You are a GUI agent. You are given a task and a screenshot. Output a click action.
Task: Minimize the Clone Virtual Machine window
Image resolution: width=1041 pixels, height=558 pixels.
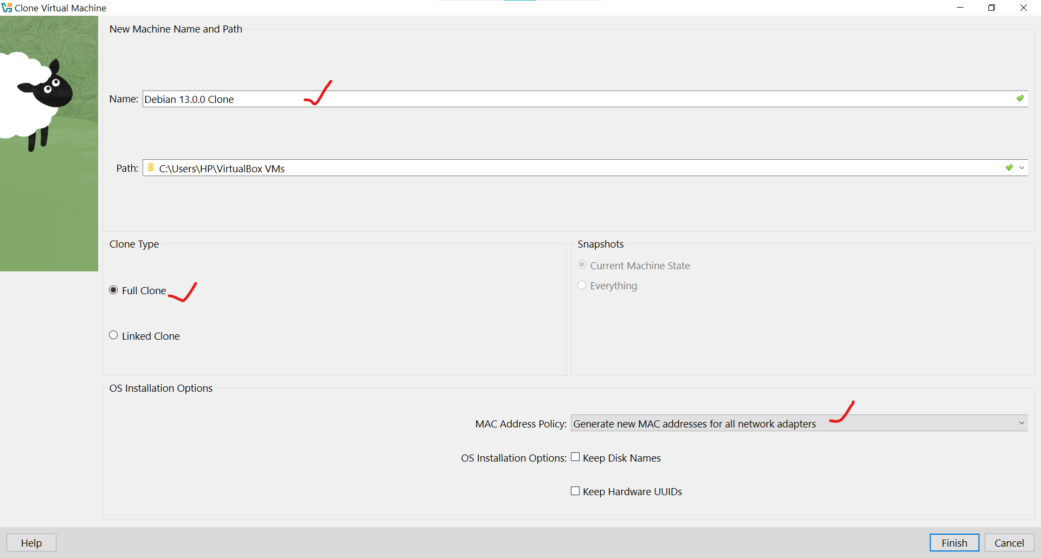pyautogui.click(x=960, y=8)
